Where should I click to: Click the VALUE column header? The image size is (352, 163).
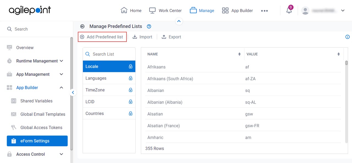point(252,54)
